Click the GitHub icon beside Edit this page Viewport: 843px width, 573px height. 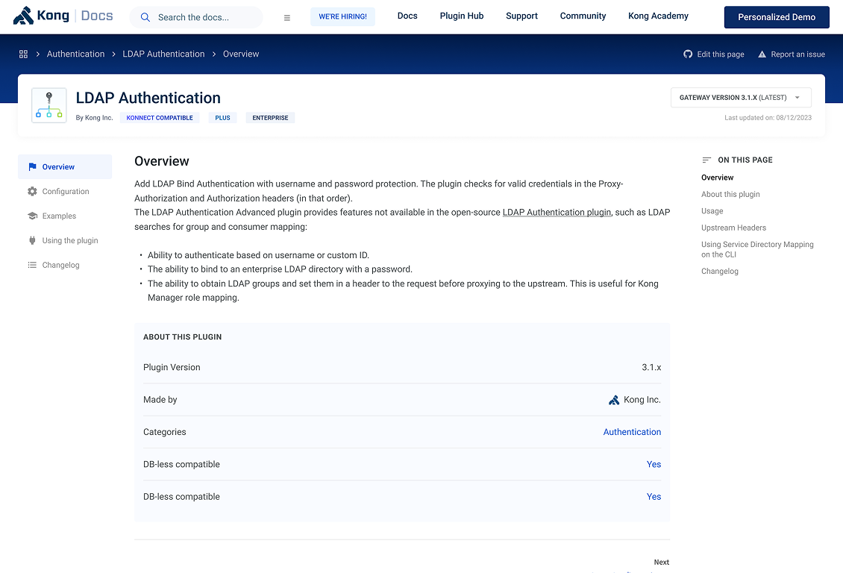click(x=688, y=54)
